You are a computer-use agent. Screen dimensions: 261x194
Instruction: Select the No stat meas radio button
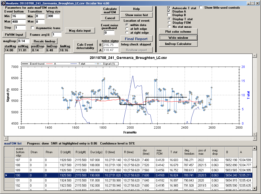tap(169, 27)
